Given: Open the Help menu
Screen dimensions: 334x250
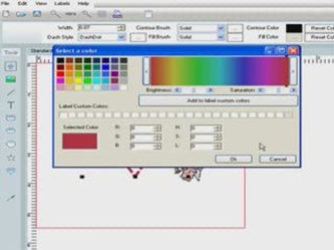Looking at the screenshot, I should point(83,3).
